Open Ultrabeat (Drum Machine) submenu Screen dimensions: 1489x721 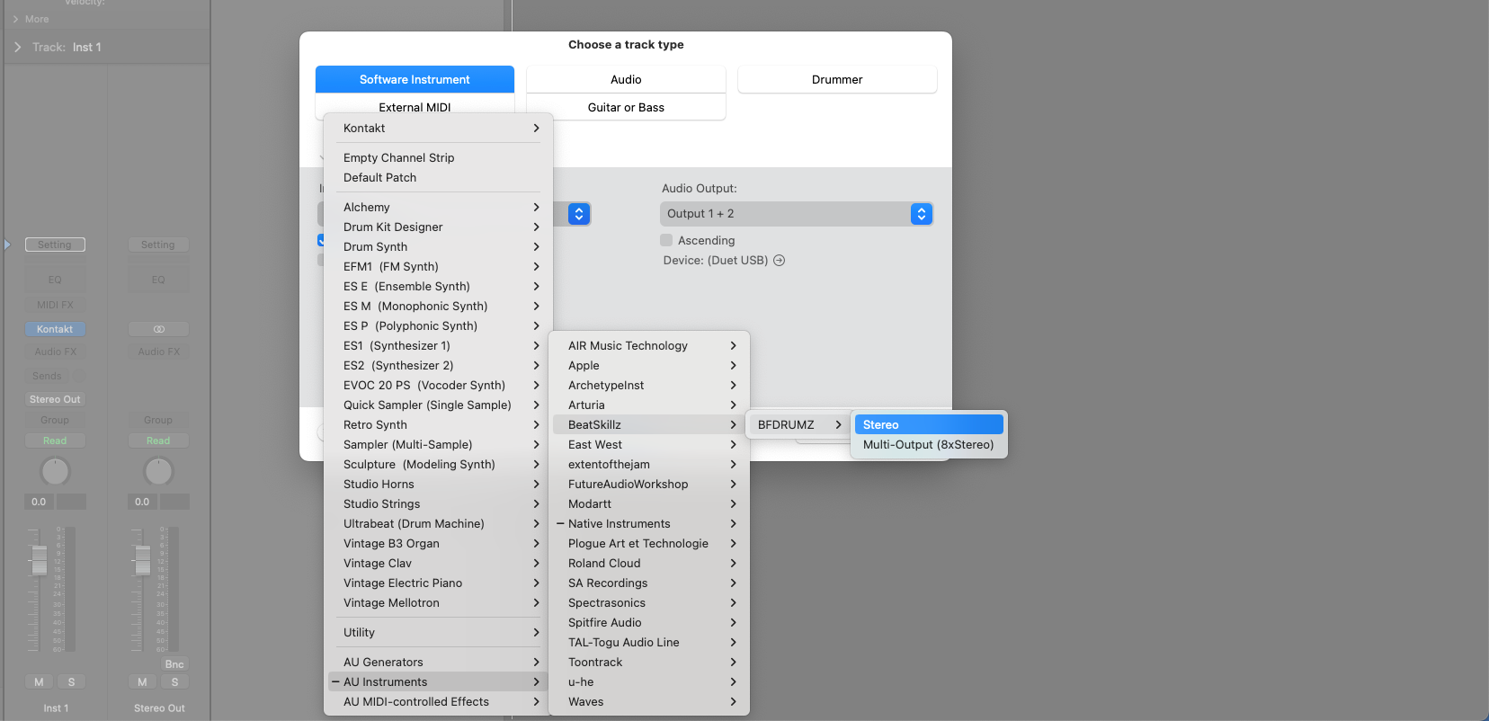[439, 523]
